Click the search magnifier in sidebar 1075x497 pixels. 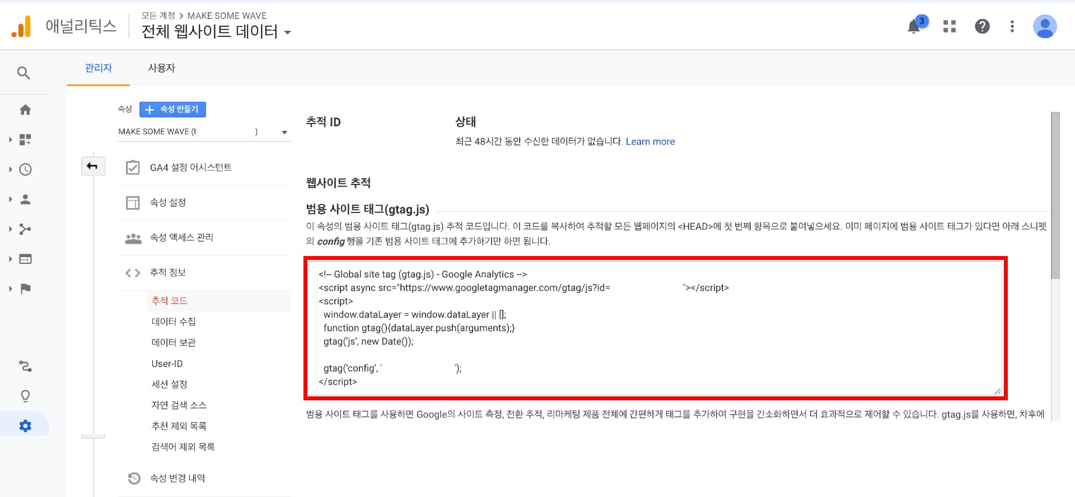click(24, 73)
